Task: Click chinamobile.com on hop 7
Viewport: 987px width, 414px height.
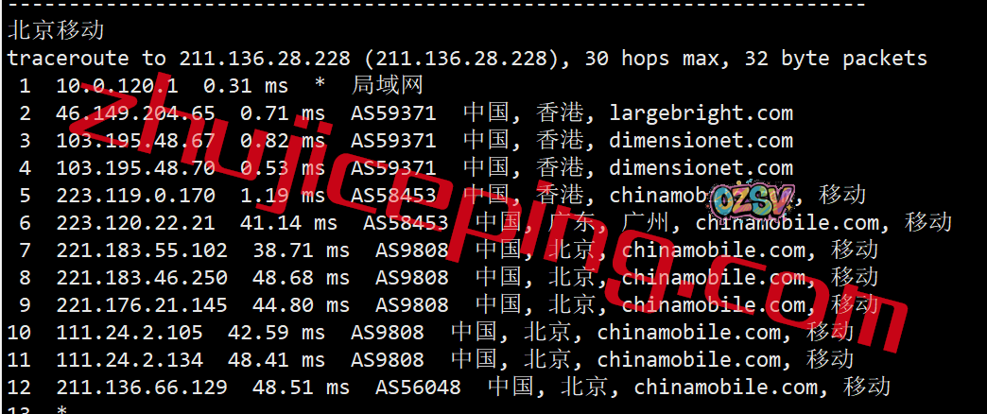Action: click(713, 250)
